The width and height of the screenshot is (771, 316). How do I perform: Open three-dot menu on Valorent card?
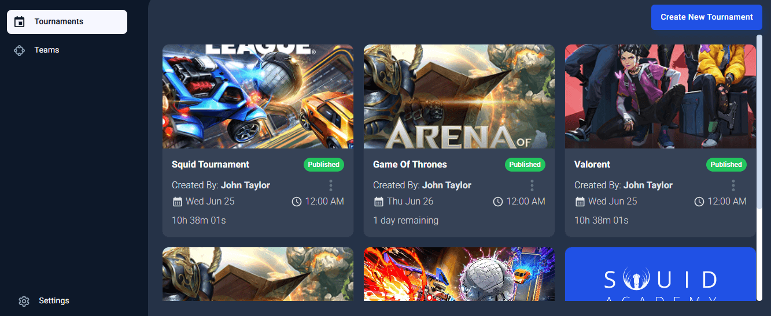733,185
